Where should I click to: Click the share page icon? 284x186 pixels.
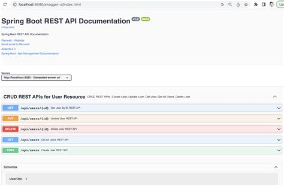[238, 4]
